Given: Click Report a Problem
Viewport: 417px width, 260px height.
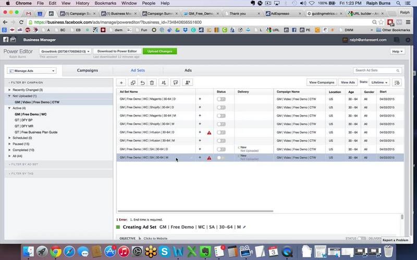Looking at the screenshot, I should pos(395,240).
